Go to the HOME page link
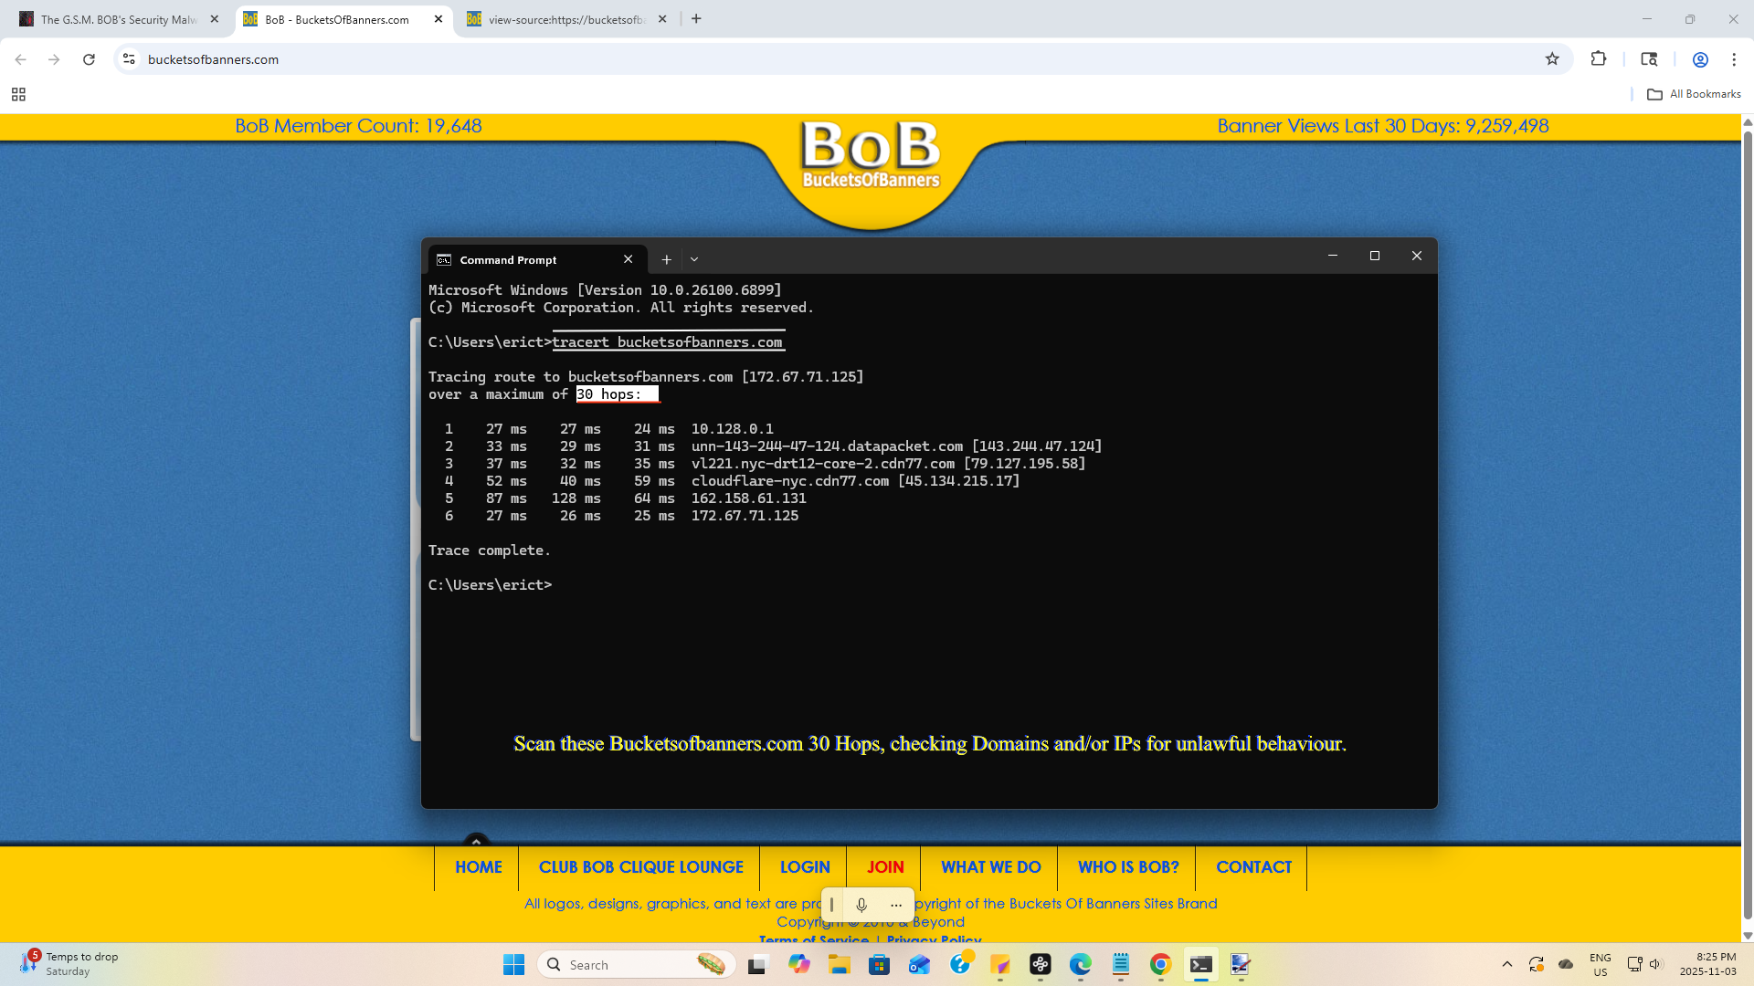The height and width of the screenshot is (986, 1754). (479, 867)
